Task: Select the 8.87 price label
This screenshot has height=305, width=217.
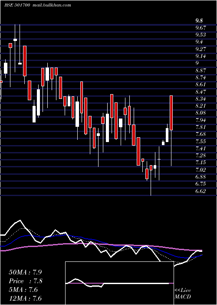Action: (x=201, y=71)
